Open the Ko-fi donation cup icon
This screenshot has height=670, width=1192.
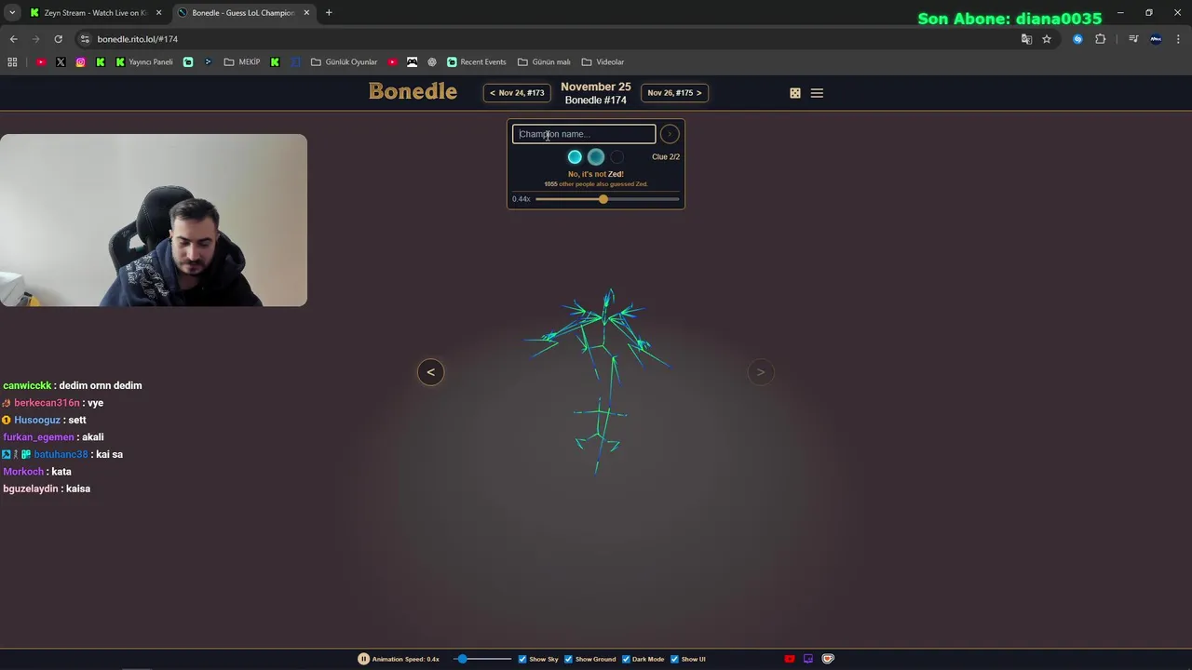point(828,659)
